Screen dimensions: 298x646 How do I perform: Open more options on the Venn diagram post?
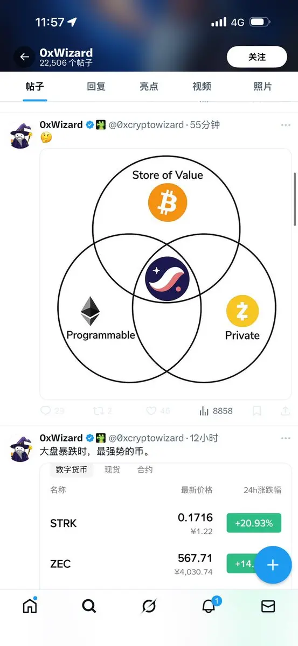pyautogui.click(x=285, y=125)
